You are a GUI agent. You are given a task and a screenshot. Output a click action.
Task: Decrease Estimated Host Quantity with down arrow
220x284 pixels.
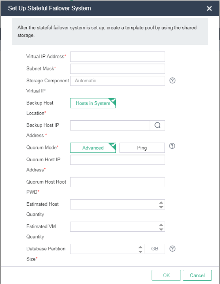tap(161, 207)
